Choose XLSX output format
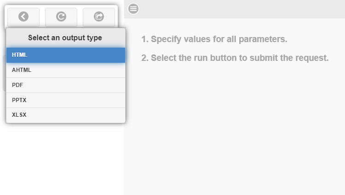 [x=65, y=115]
